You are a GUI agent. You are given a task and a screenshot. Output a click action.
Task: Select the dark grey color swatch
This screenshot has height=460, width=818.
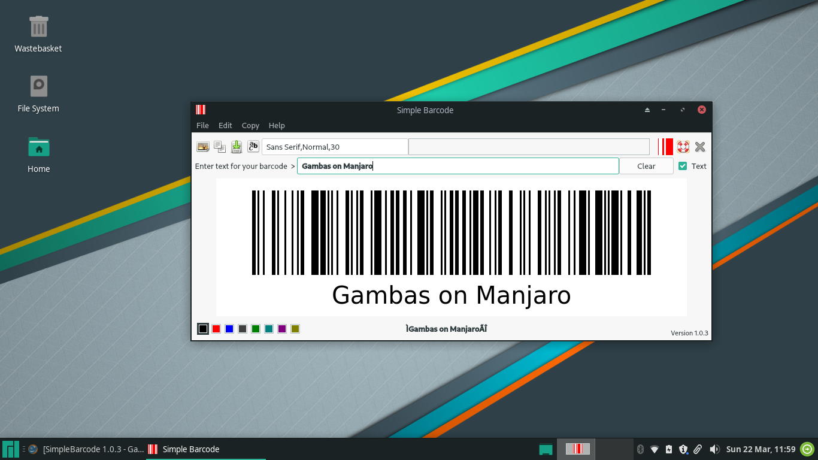[243, 329]
